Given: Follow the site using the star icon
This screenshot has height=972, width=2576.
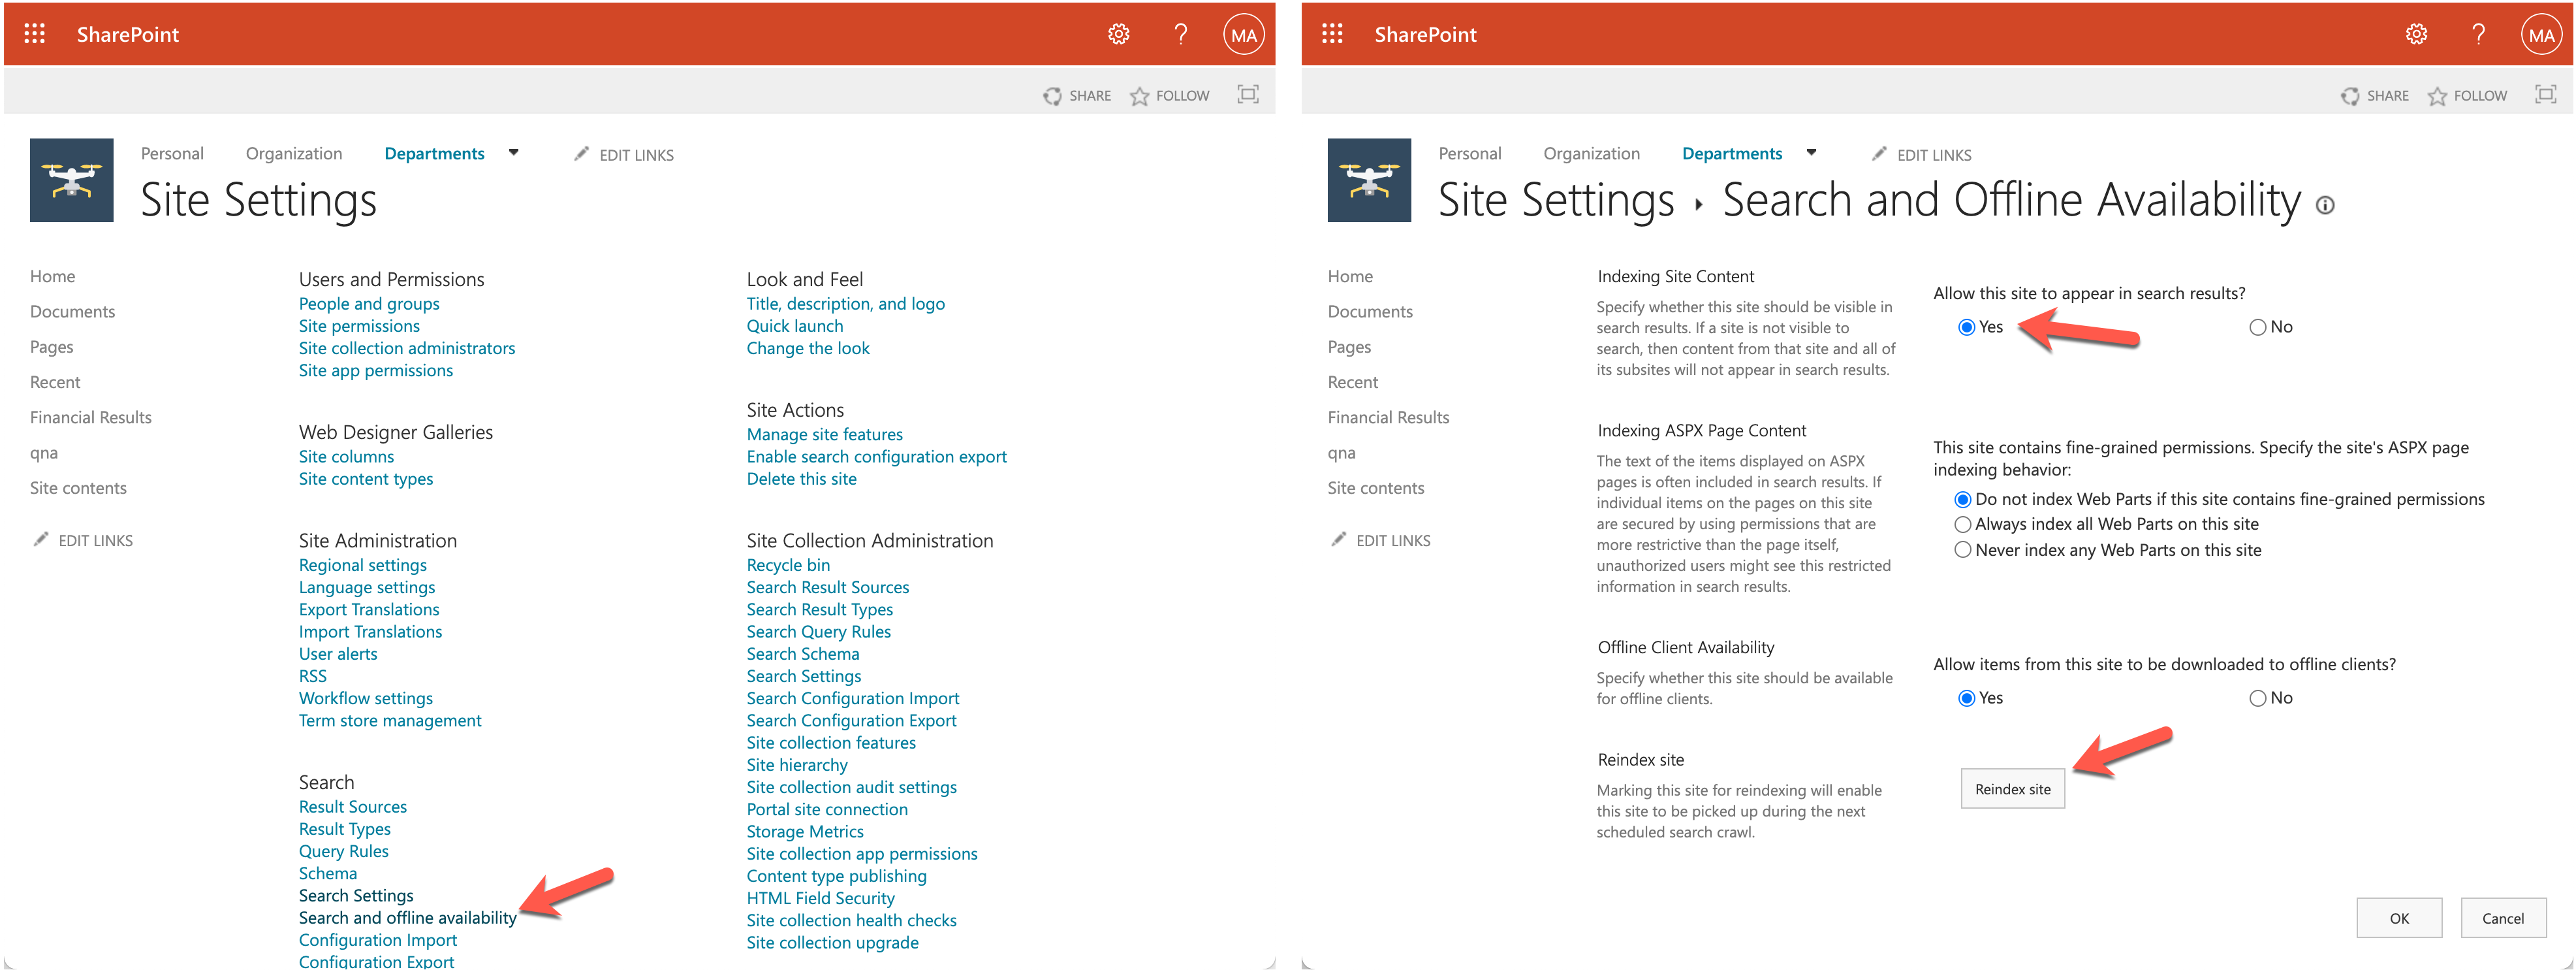Looking at the screenshot, I should click(x=1140, y=95).
